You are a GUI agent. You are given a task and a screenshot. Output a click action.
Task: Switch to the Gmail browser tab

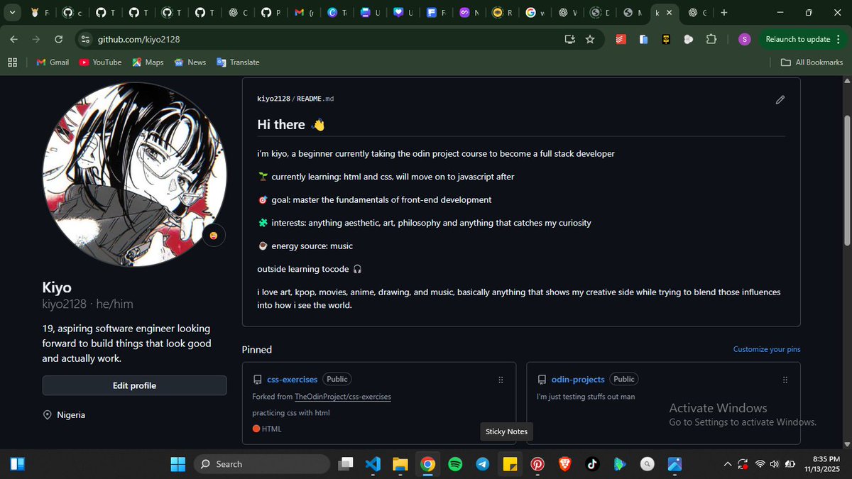pos(303,13)
